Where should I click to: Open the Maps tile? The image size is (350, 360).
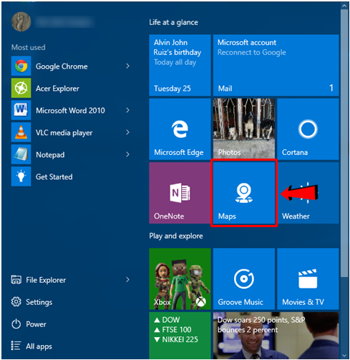click(x=244, y=193)
